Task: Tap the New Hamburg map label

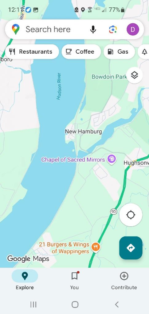Action: 83,132
